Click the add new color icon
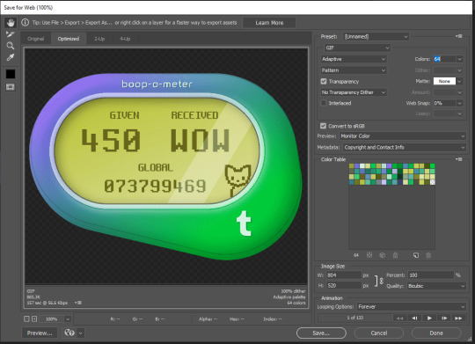 coord(416,255)
